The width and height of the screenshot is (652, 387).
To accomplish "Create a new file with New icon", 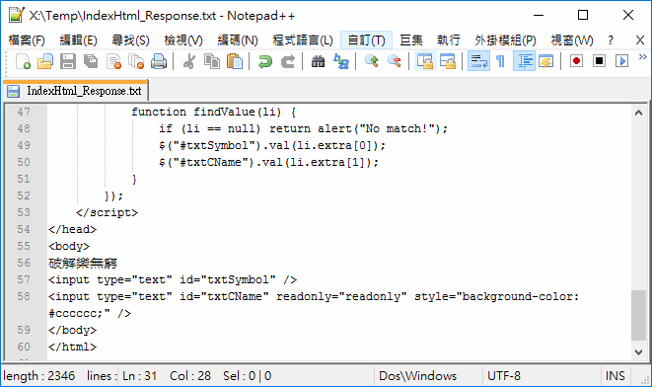I will pos(23,61).
